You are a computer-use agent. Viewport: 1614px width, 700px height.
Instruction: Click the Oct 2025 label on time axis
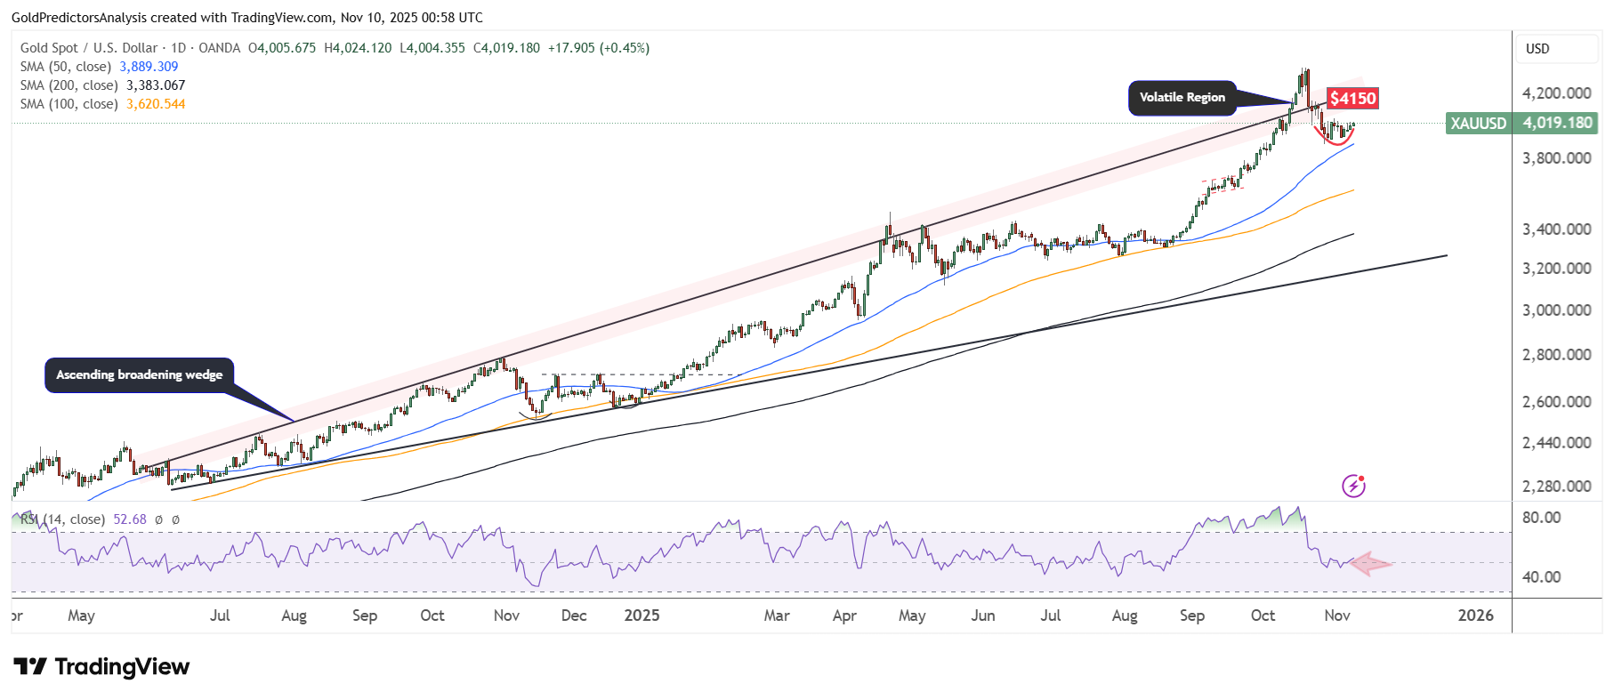1263,616
